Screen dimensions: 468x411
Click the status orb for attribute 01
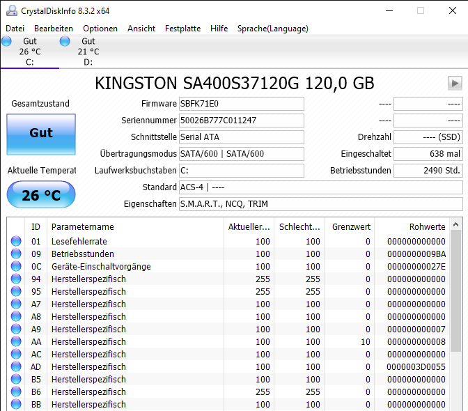(16, 241)
